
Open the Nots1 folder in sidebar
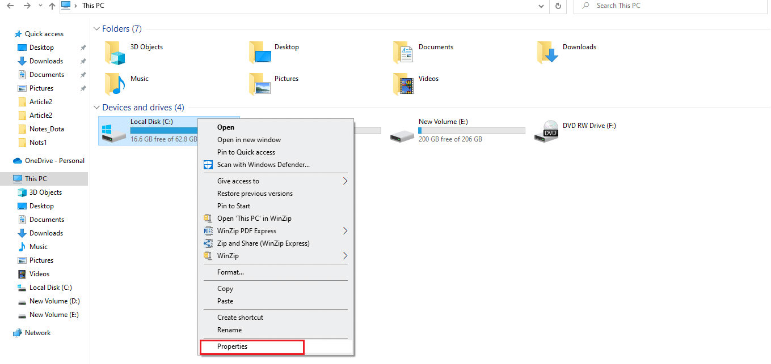coord(38,143)
